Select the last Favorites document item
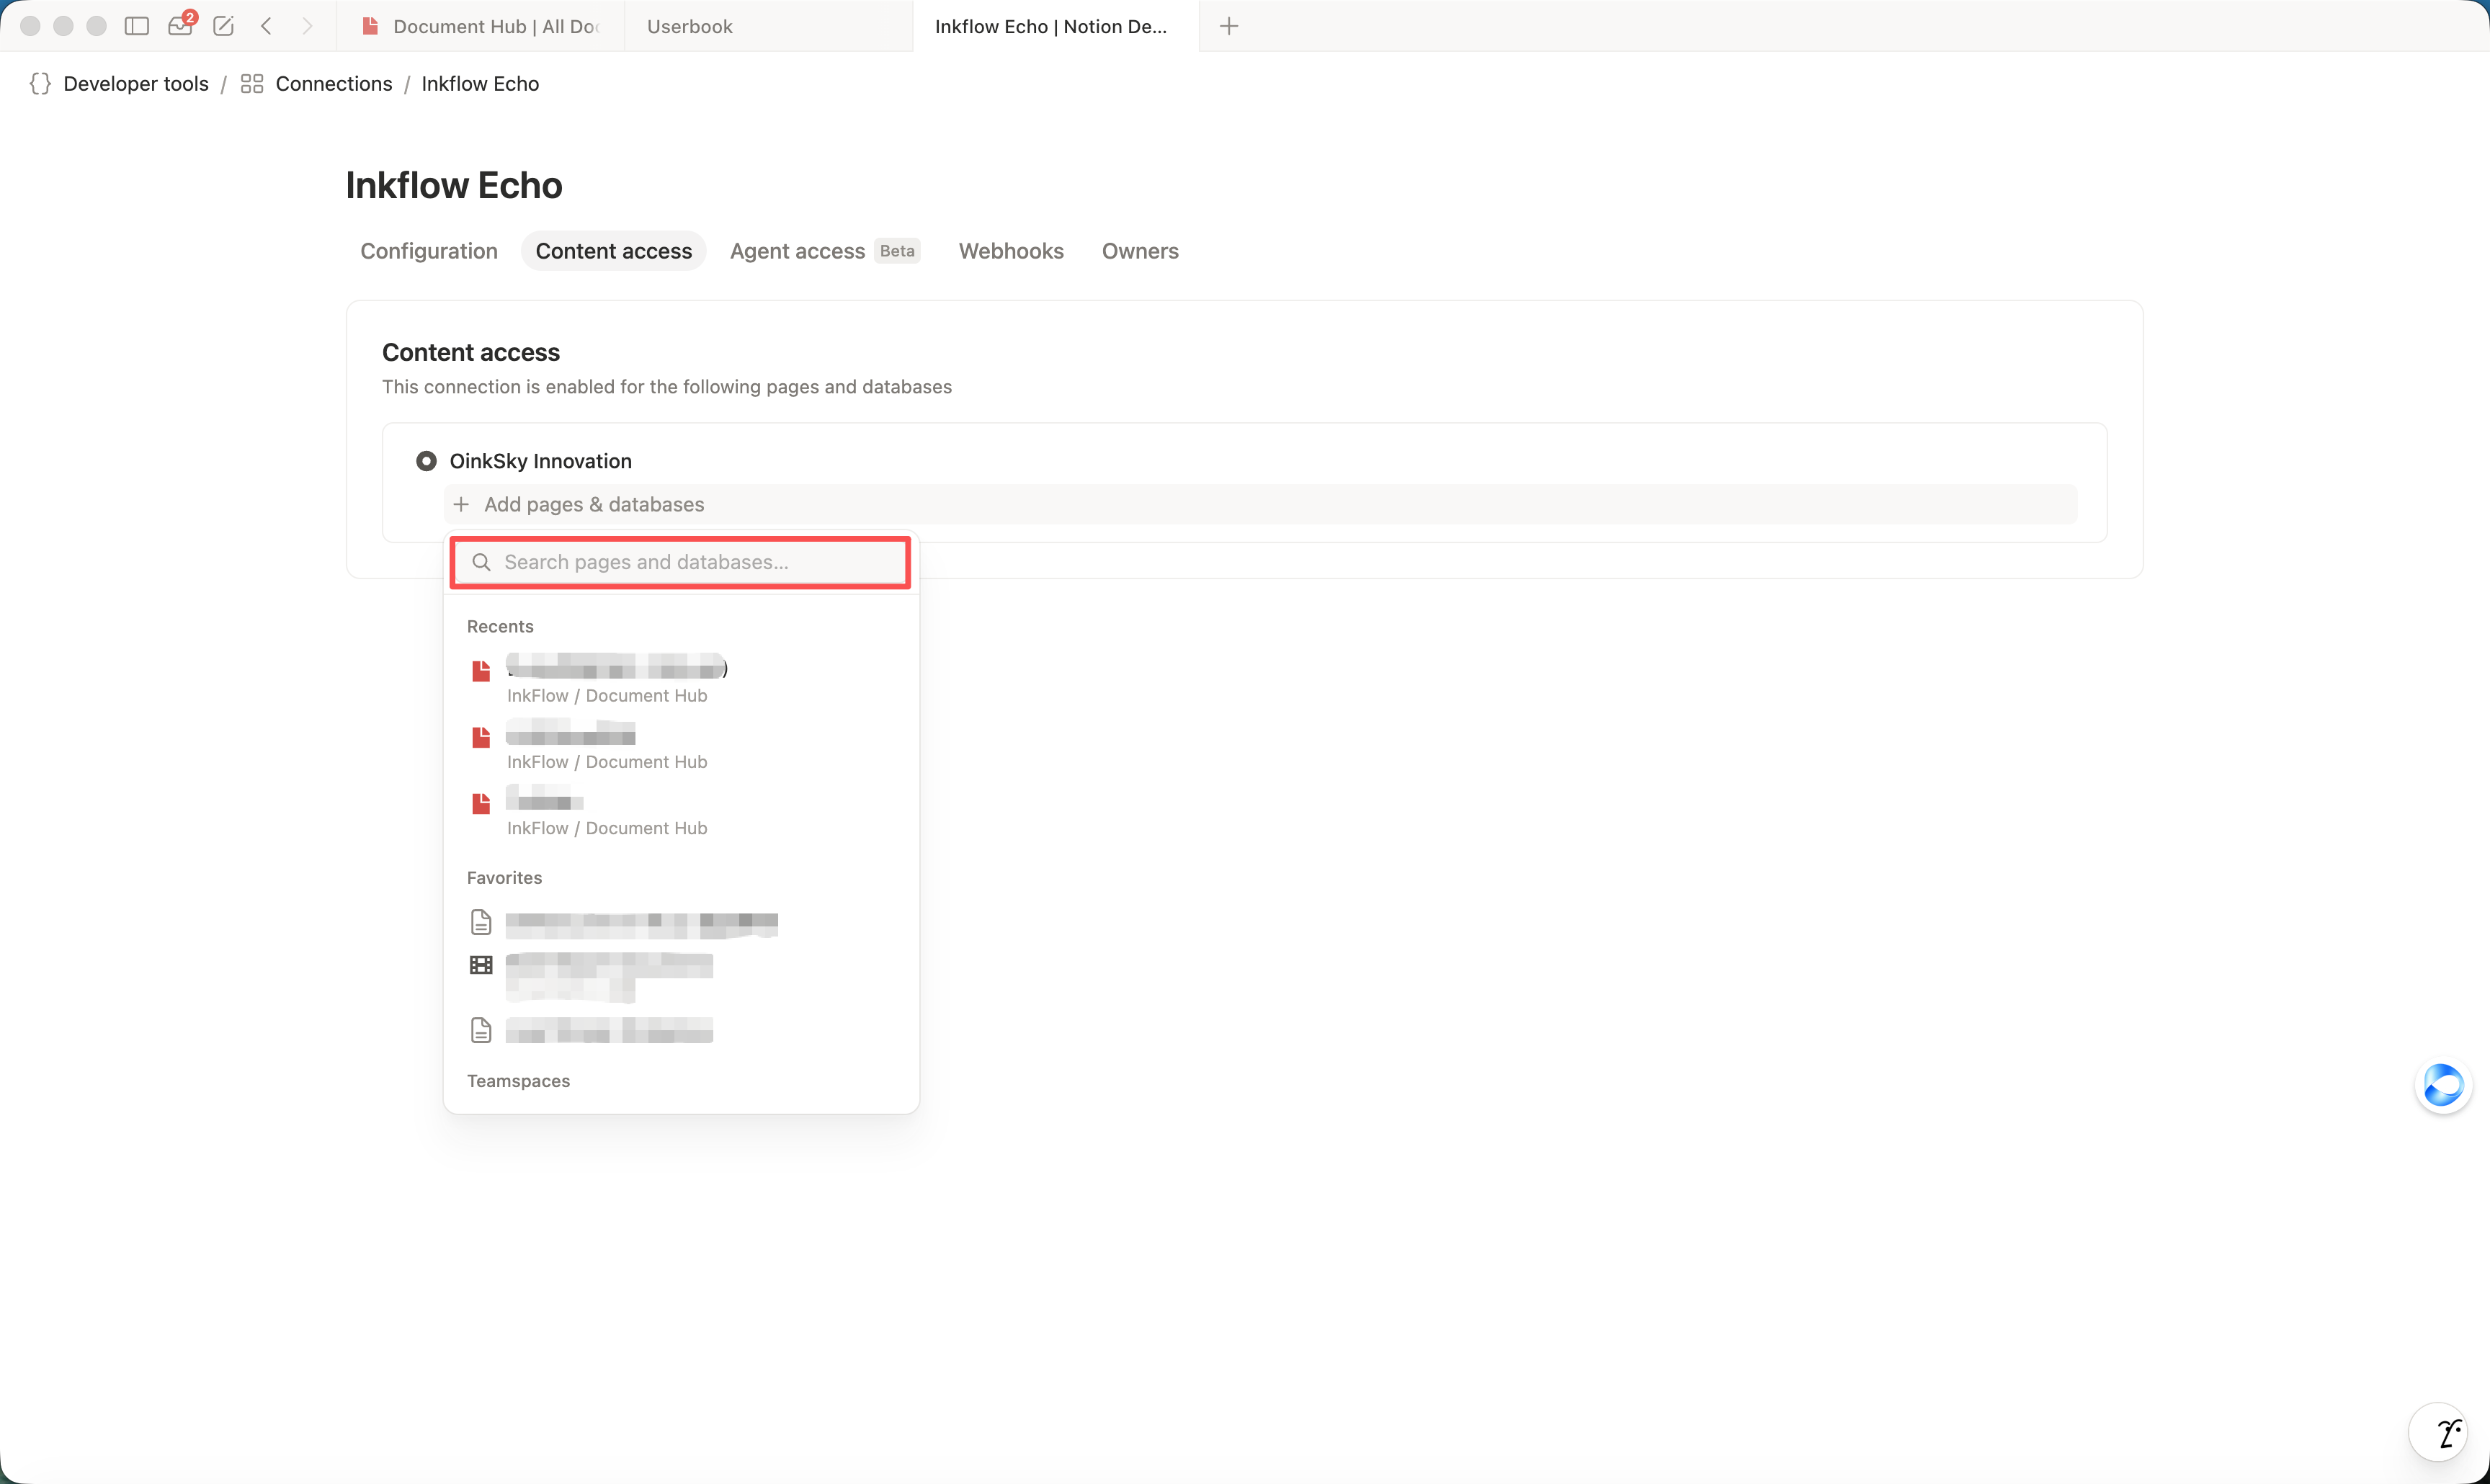The height and width of the screenshot is (1484, 2490). [x=680, y=1030]
